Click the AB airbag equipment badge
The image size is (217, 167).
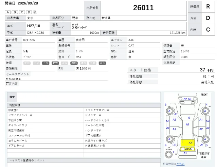click(102, 63)
